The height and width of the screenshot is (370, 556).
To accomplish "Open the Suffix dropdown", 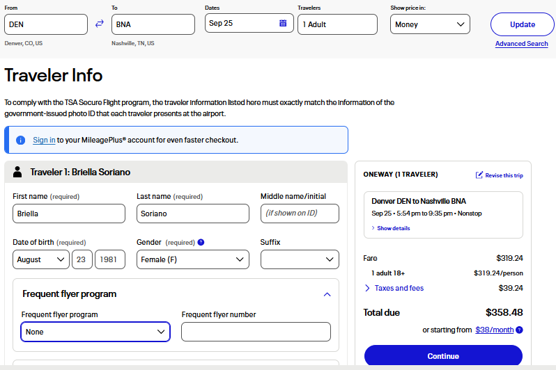I will click(x=300, y=259).
